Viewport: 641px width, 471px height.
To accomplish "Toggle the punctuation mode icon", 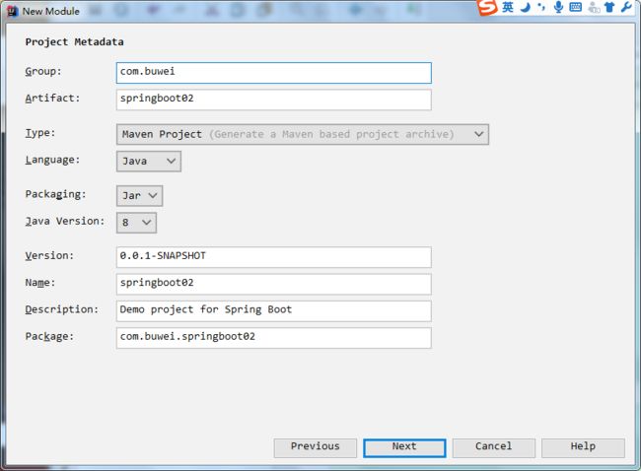I will [x=541, y=7].
